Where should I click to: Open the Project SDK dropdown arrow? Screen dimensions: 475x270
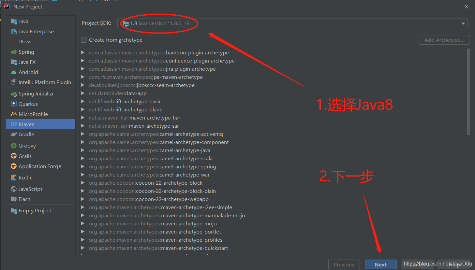point(463,23)
